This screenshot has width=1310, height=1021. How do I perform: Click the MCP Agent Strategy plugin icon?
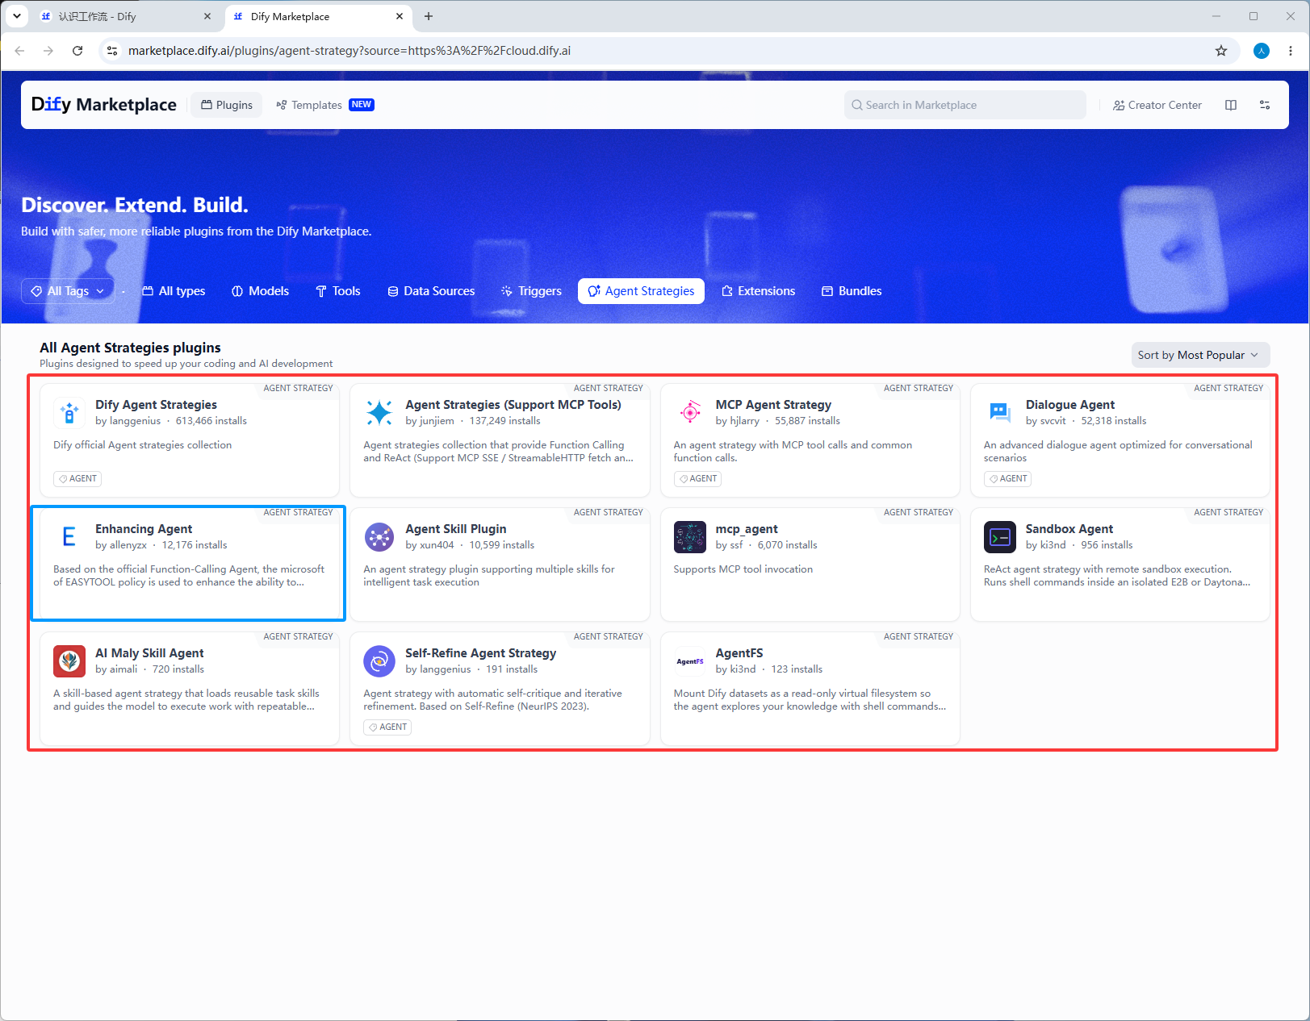[x=690, y=413]
